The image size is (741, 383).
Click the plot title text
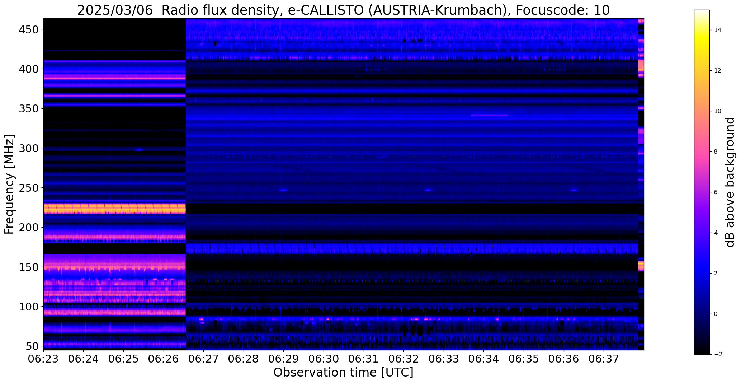click(x=343, y=10)
